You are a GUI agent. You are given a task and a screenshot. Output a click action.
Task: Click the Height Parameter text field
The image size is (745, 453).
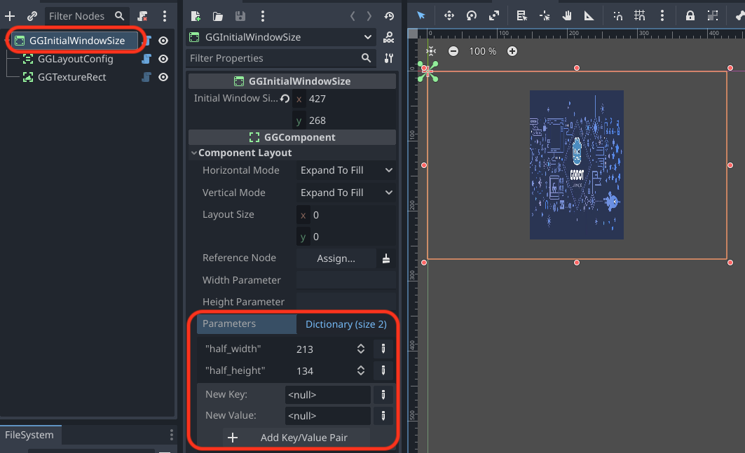point(346,302)
